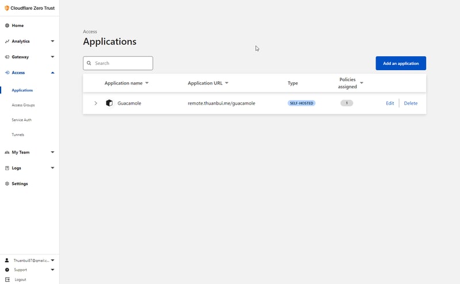460x284 pixels.
Task: Click the Logout icon in sidebar
Action: pyautogui.click(x=7, y=279)
